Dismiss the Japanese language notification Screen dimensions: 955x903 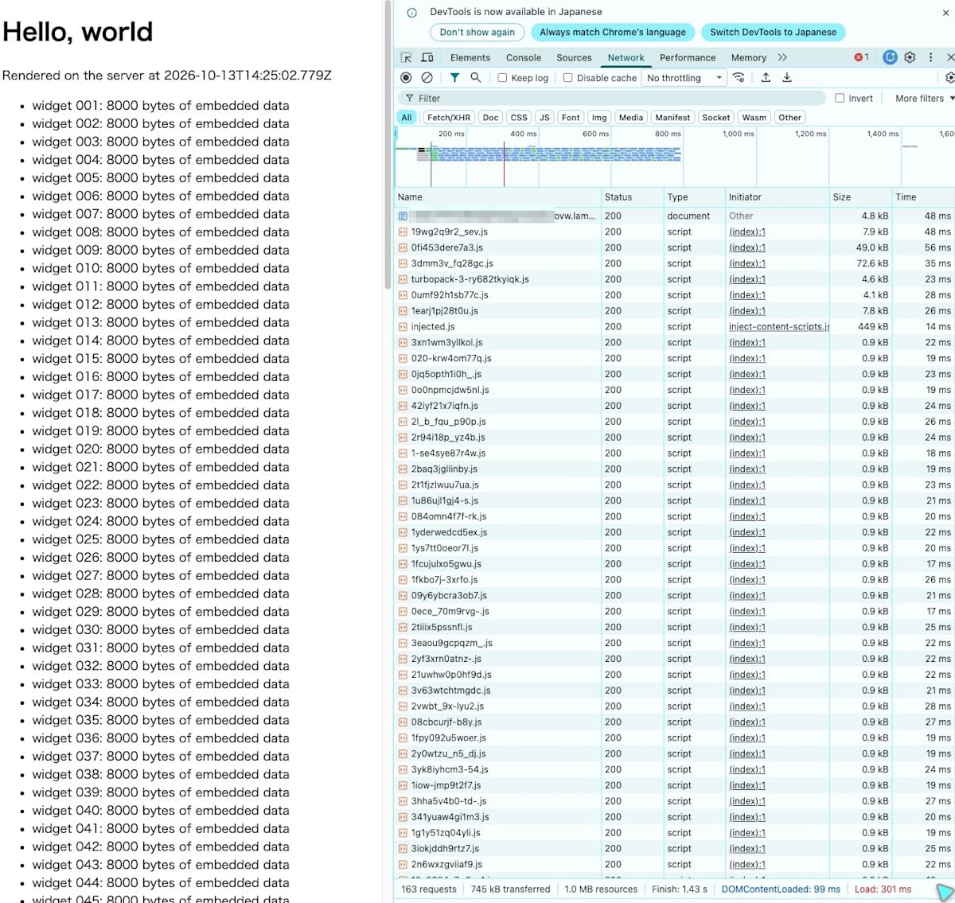[x=946, y=13]
